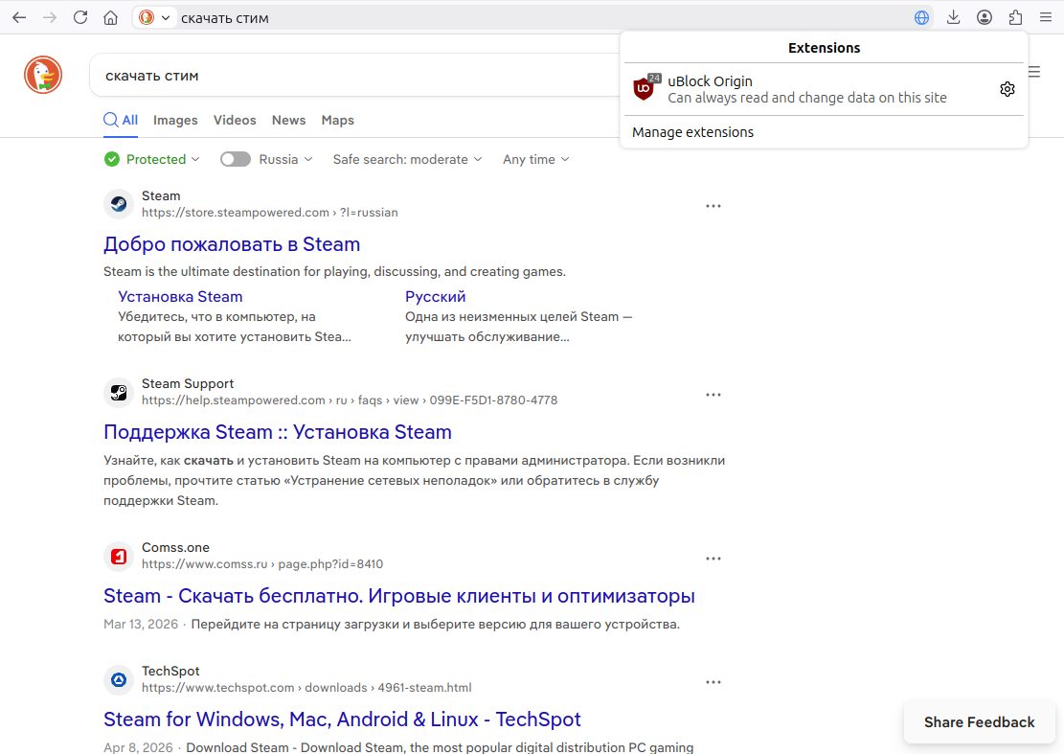Click the TechSpot favicon
1064x754 pixels.
coord(119,680)
